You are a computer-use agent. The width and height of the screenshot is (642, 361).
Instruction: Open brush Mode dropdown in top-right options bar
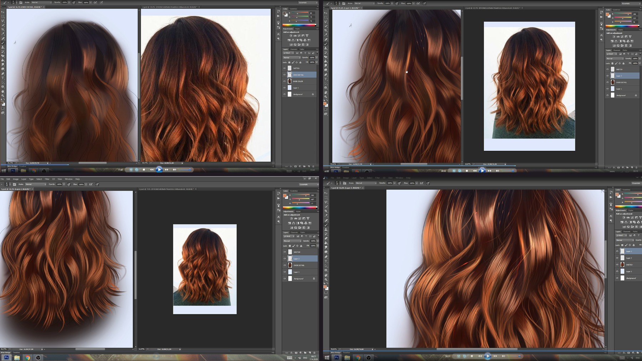pyautogui.click(x=364, y=3)
